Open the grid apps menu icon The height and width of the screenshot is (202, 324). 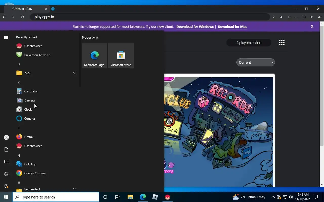[x=282, y=42]
